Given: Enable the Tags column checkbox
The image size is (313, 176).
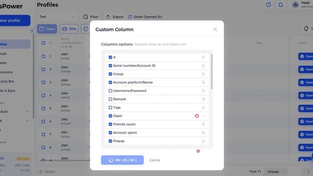Looking at the screenshot, I should click(x=111, y=108).
